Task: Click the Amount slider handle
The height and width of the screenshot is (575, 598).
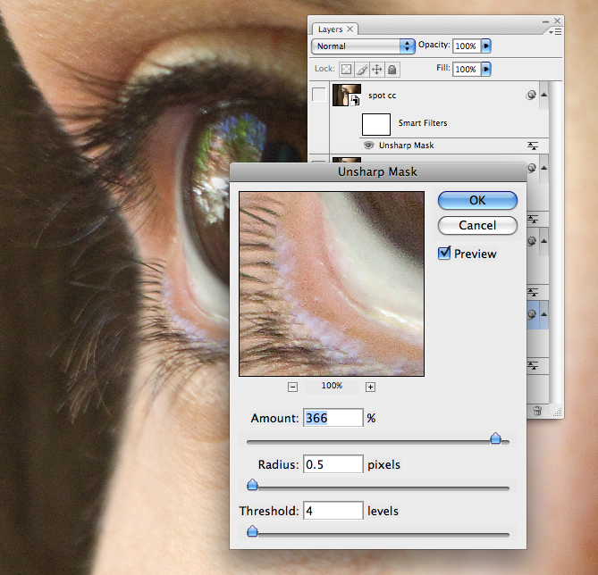Action: pos(495,438)
